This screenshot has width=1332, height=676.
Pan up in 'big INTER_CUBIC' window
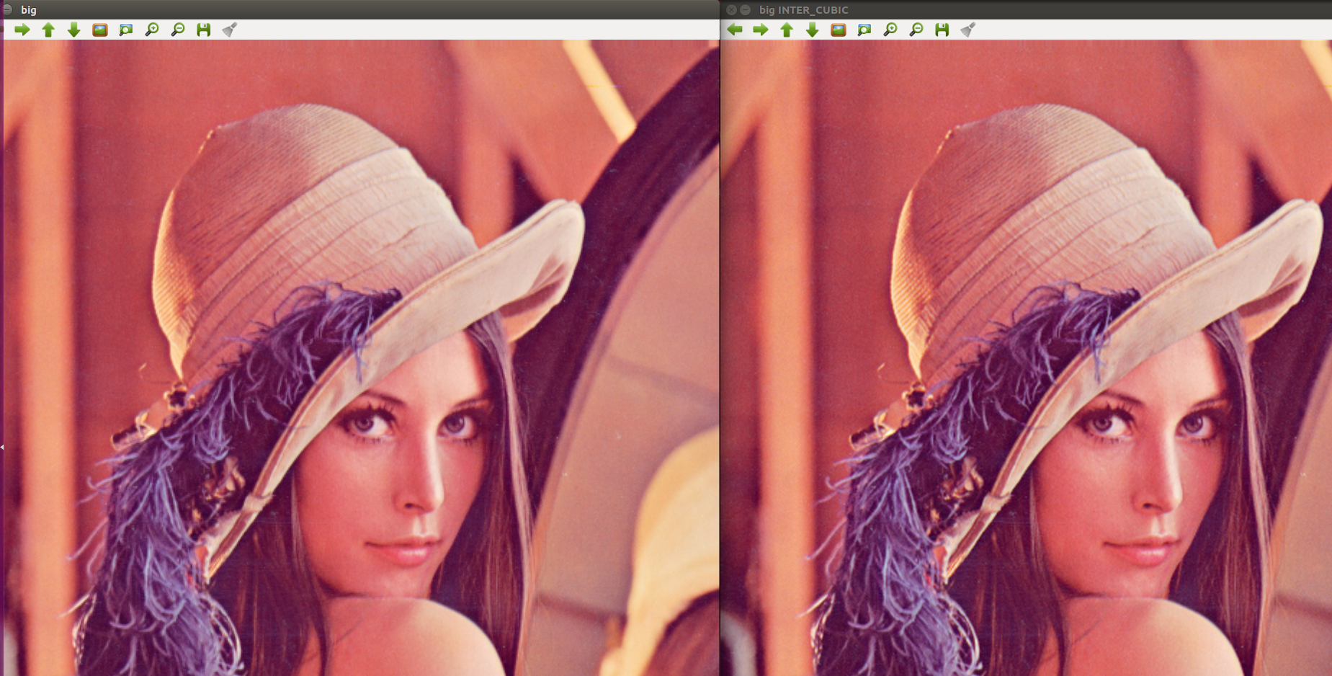pos(787,30)
